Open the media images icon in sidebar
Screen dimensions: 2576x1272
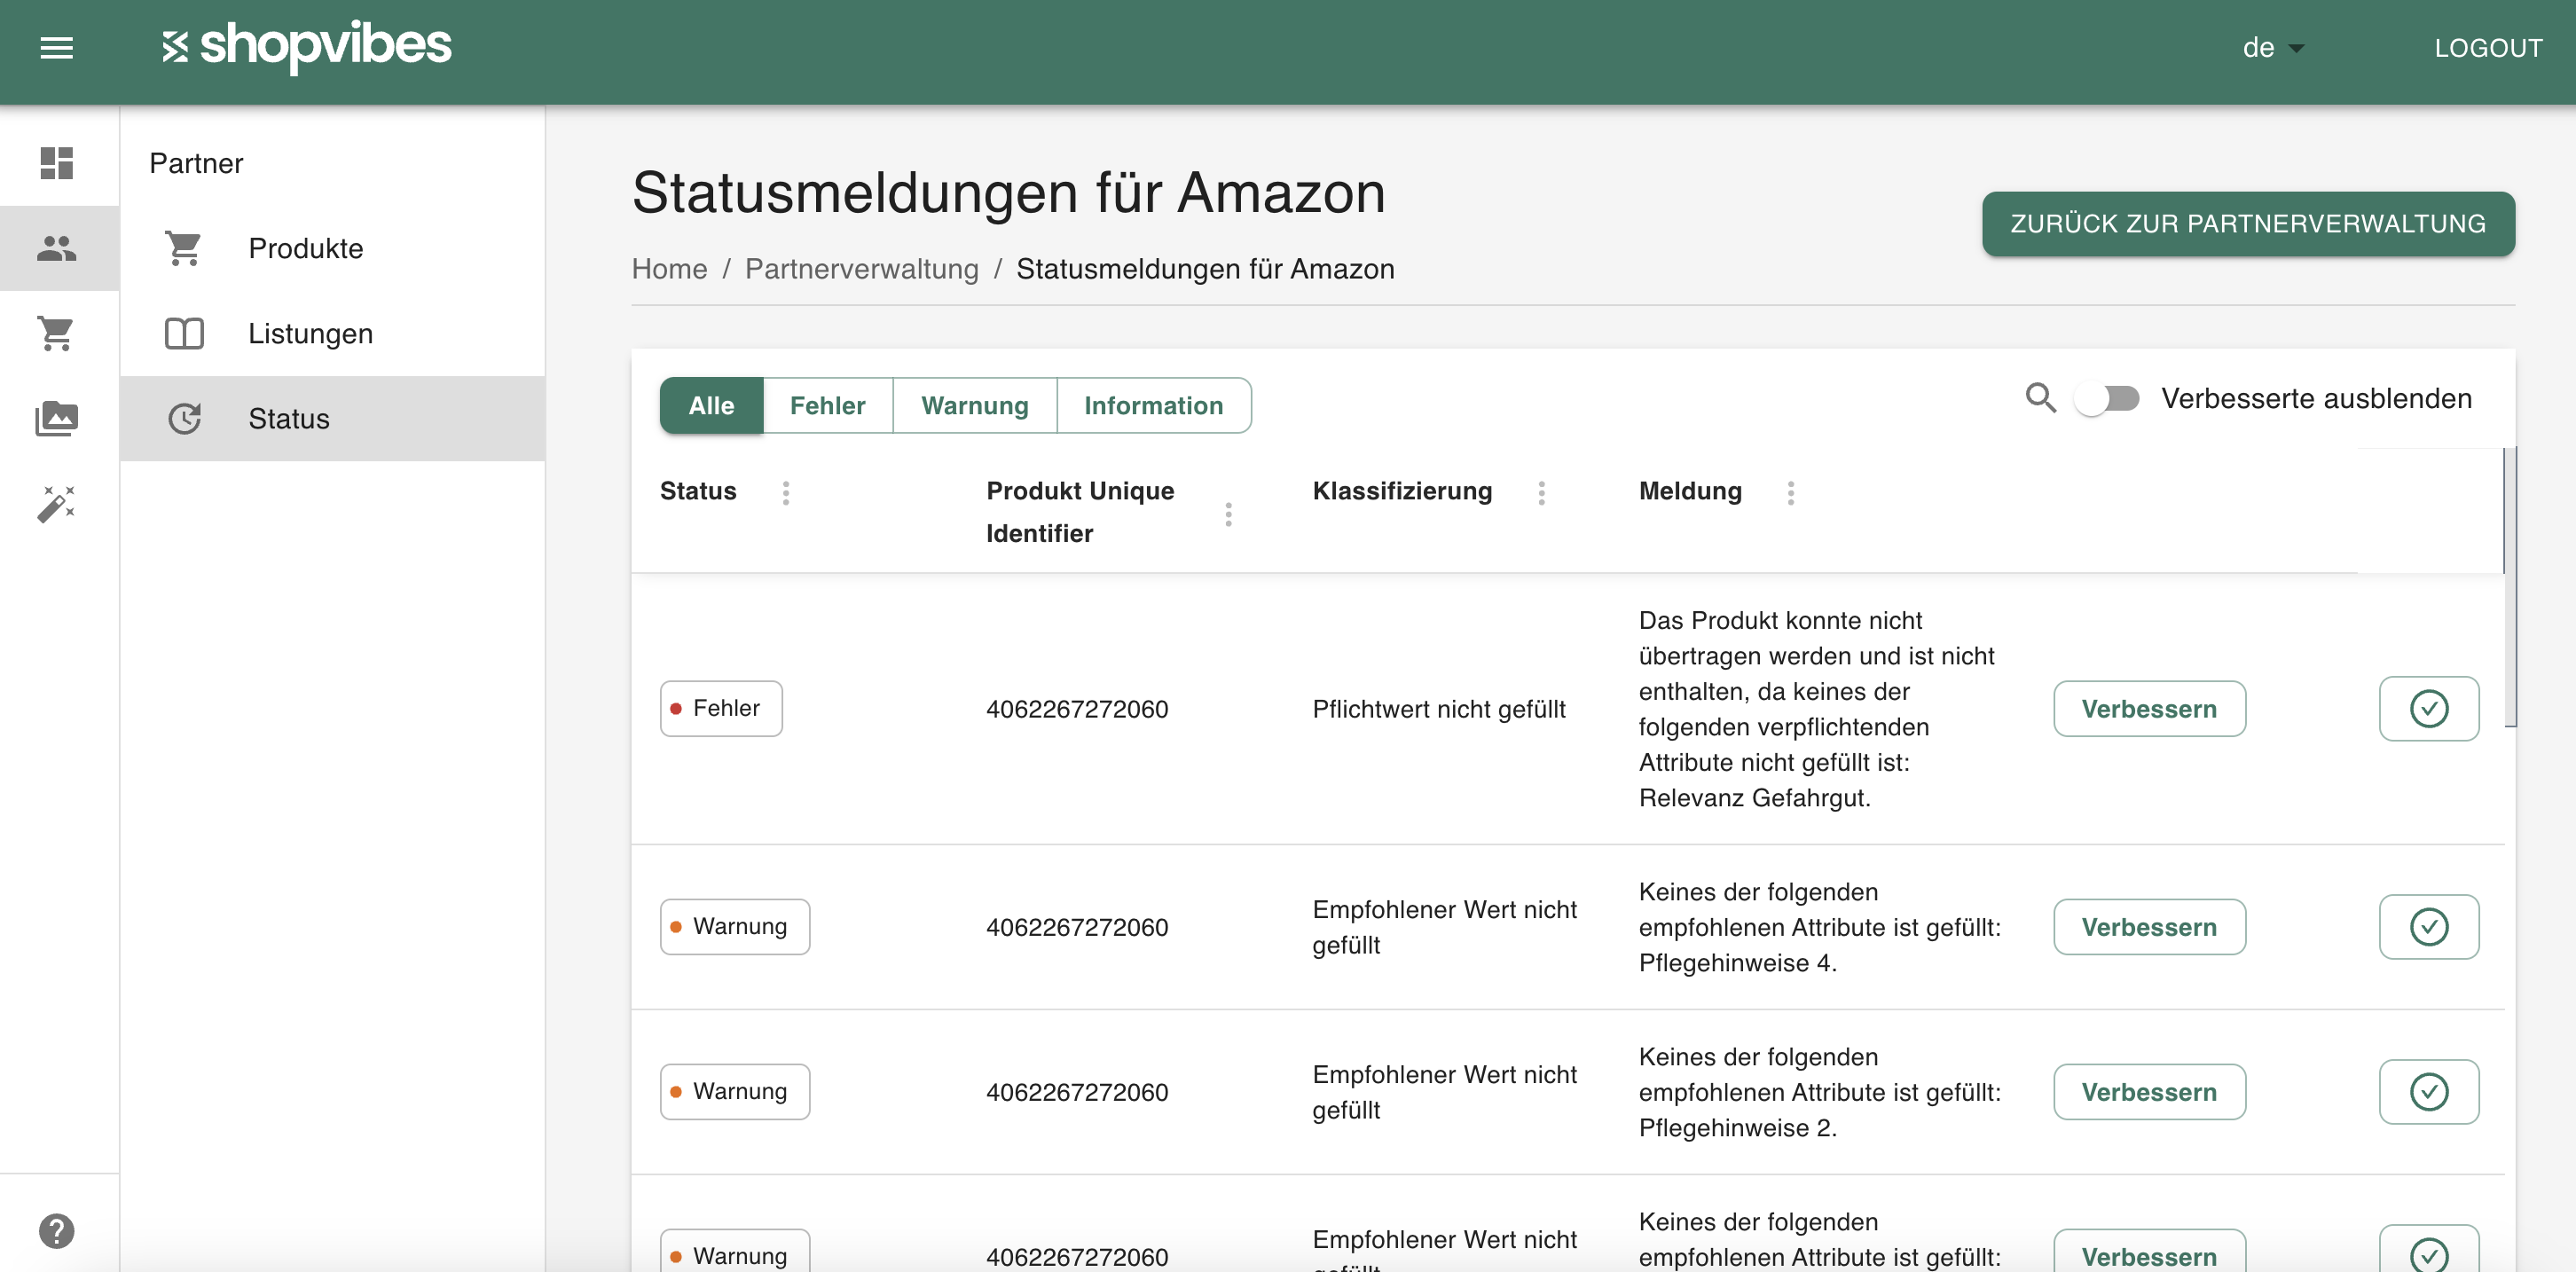[57, 418]
